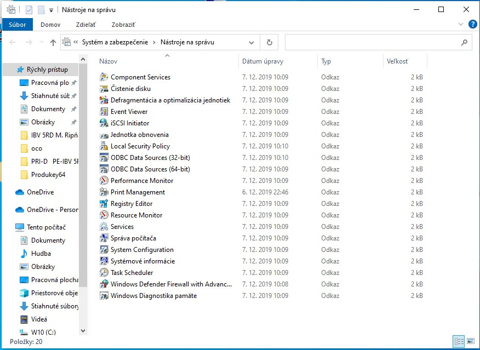Viewport: 480px width, 350px height.
Task: Select IBV 5RD M. Ripň folder
Action: 54,135
